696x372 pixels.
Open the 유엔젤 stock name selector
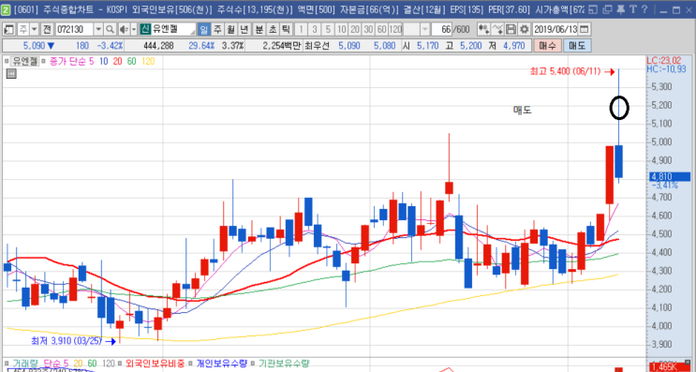(173, 29)
